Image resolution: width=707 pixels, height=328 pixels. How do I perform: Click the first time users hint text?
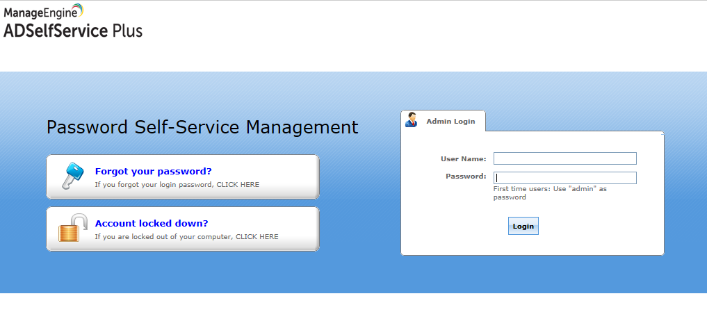coord(549,192)
